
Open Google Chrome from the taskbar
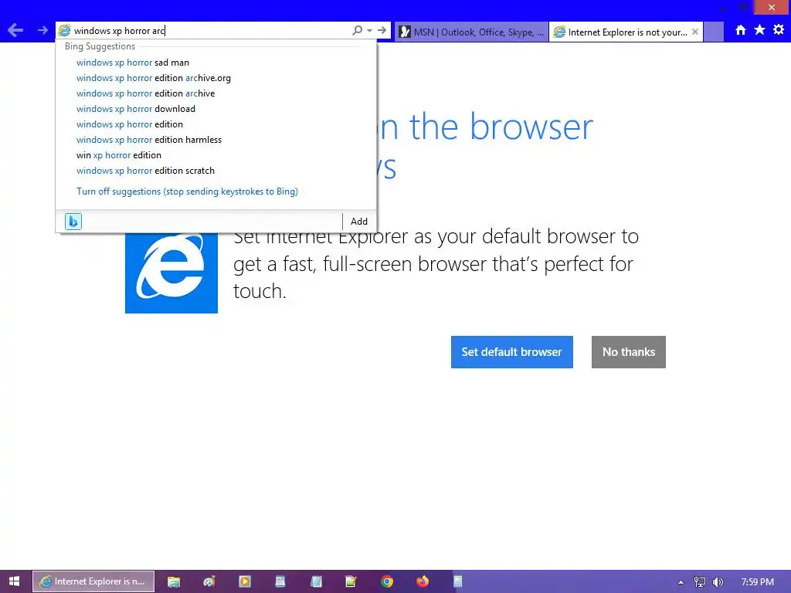[387, 581]
